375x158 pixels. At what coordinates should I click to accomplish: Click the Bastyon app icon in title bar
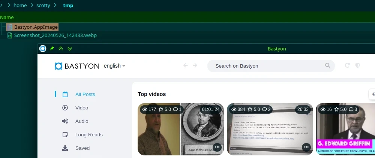[43, 49]
